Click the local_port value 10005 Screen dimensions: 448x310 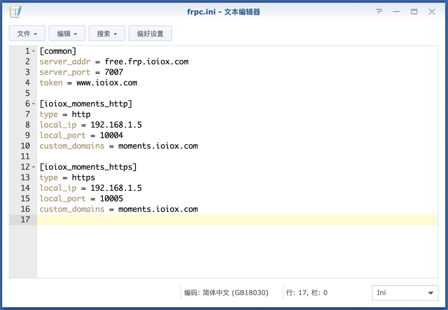(111, 199)
